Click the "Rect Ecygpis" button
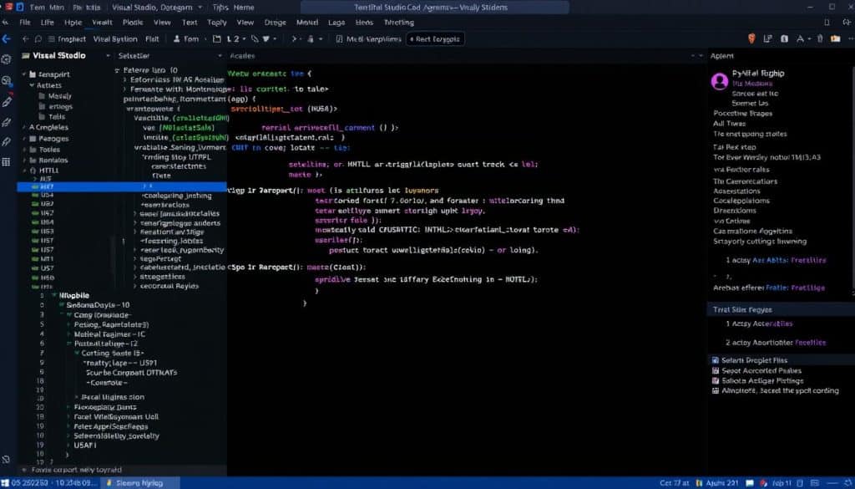Screen dimensions: 855x489 434,38
